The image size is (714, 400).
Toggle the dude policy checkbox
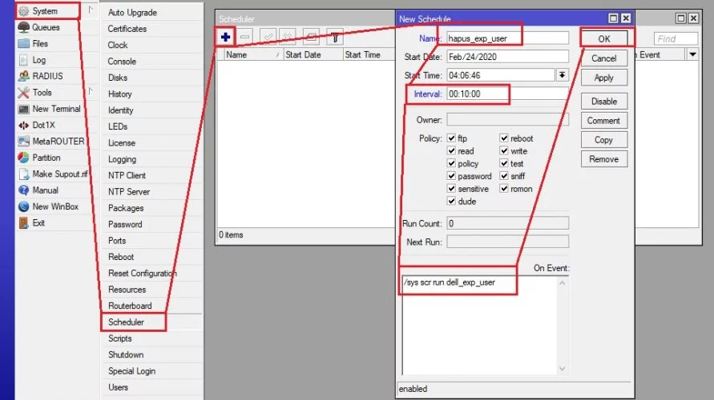pyautogui.click(x=451, y=201)
